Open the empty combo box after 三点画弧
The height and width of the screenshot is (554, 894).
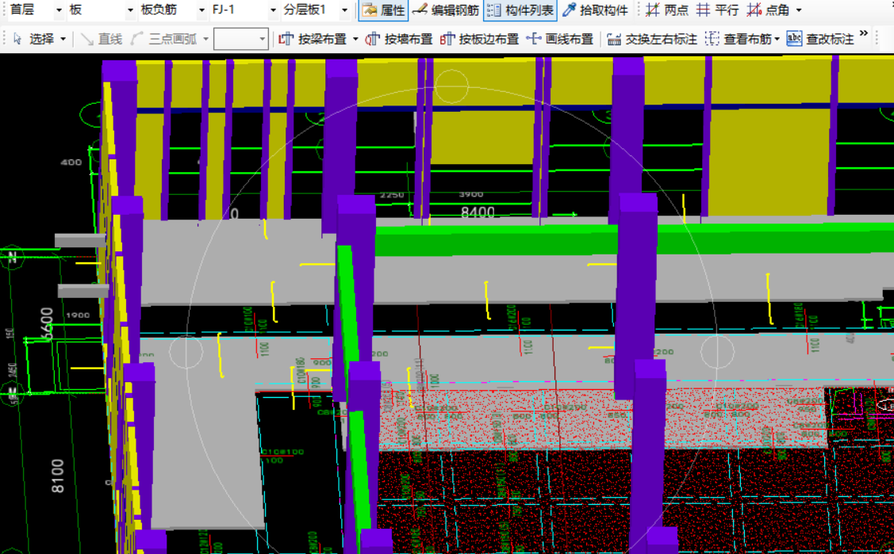point(241,40)
